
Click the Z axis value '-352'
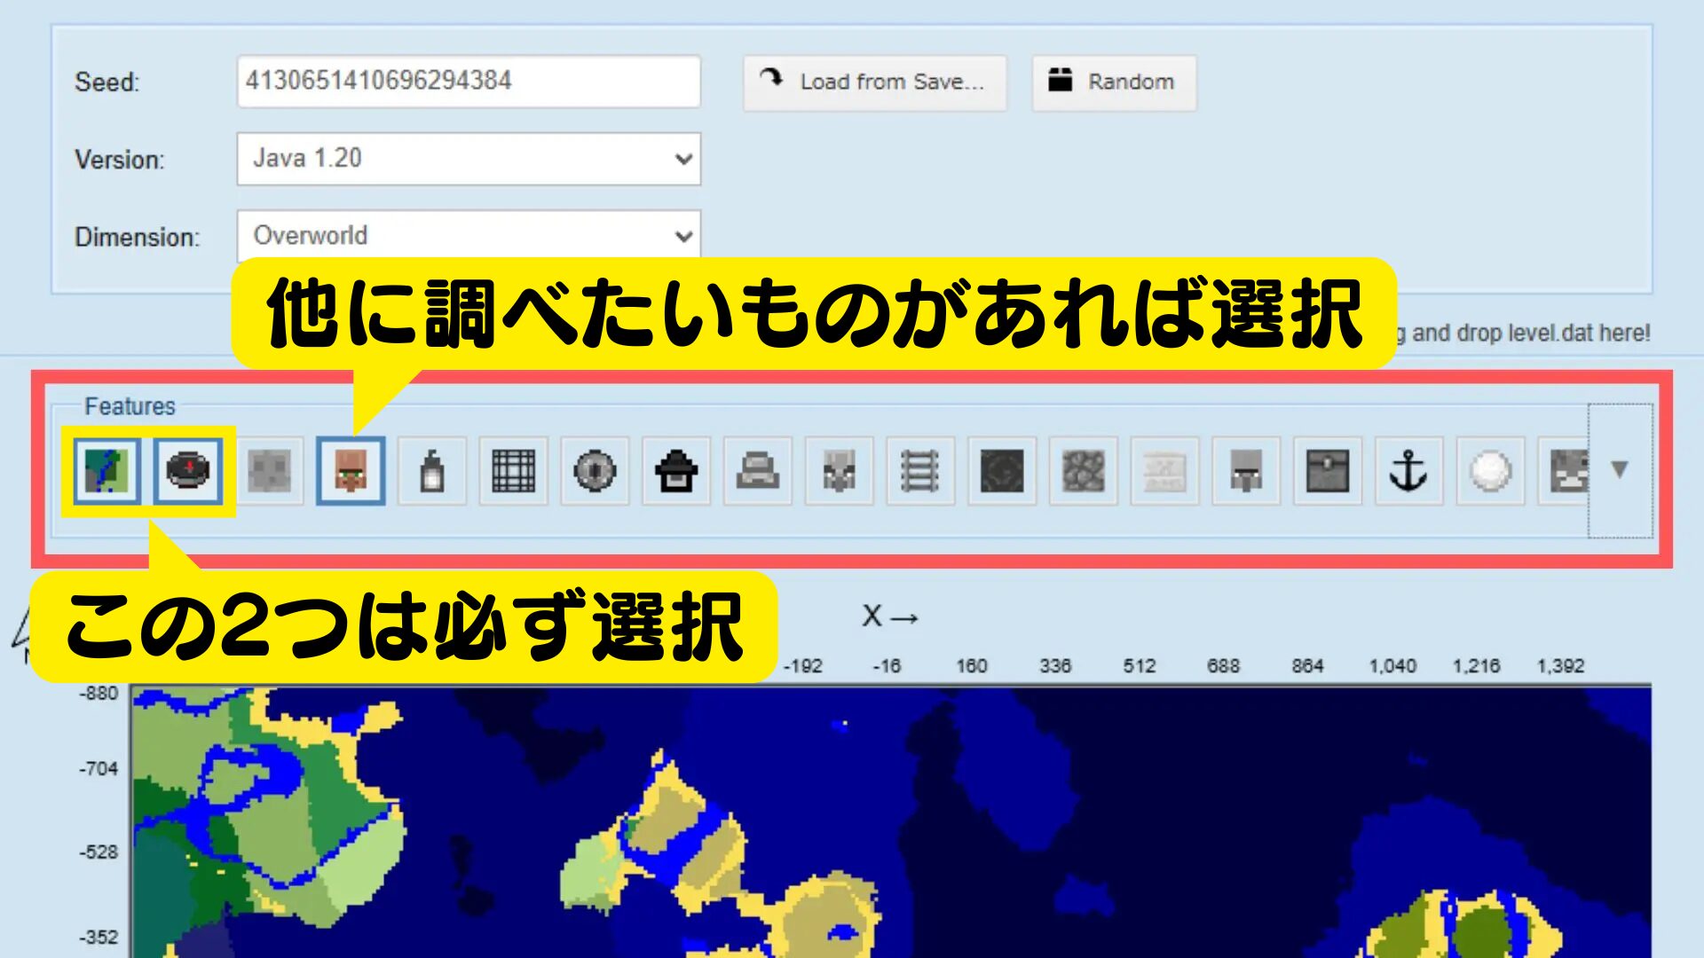[99, 937]
